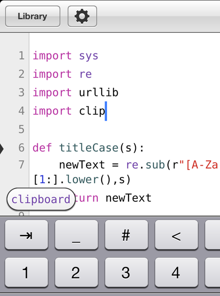Image resolution: width=220 pixels, height=296 pixels.
Task: Open the Library button
Action: click(x=33, y=16)
